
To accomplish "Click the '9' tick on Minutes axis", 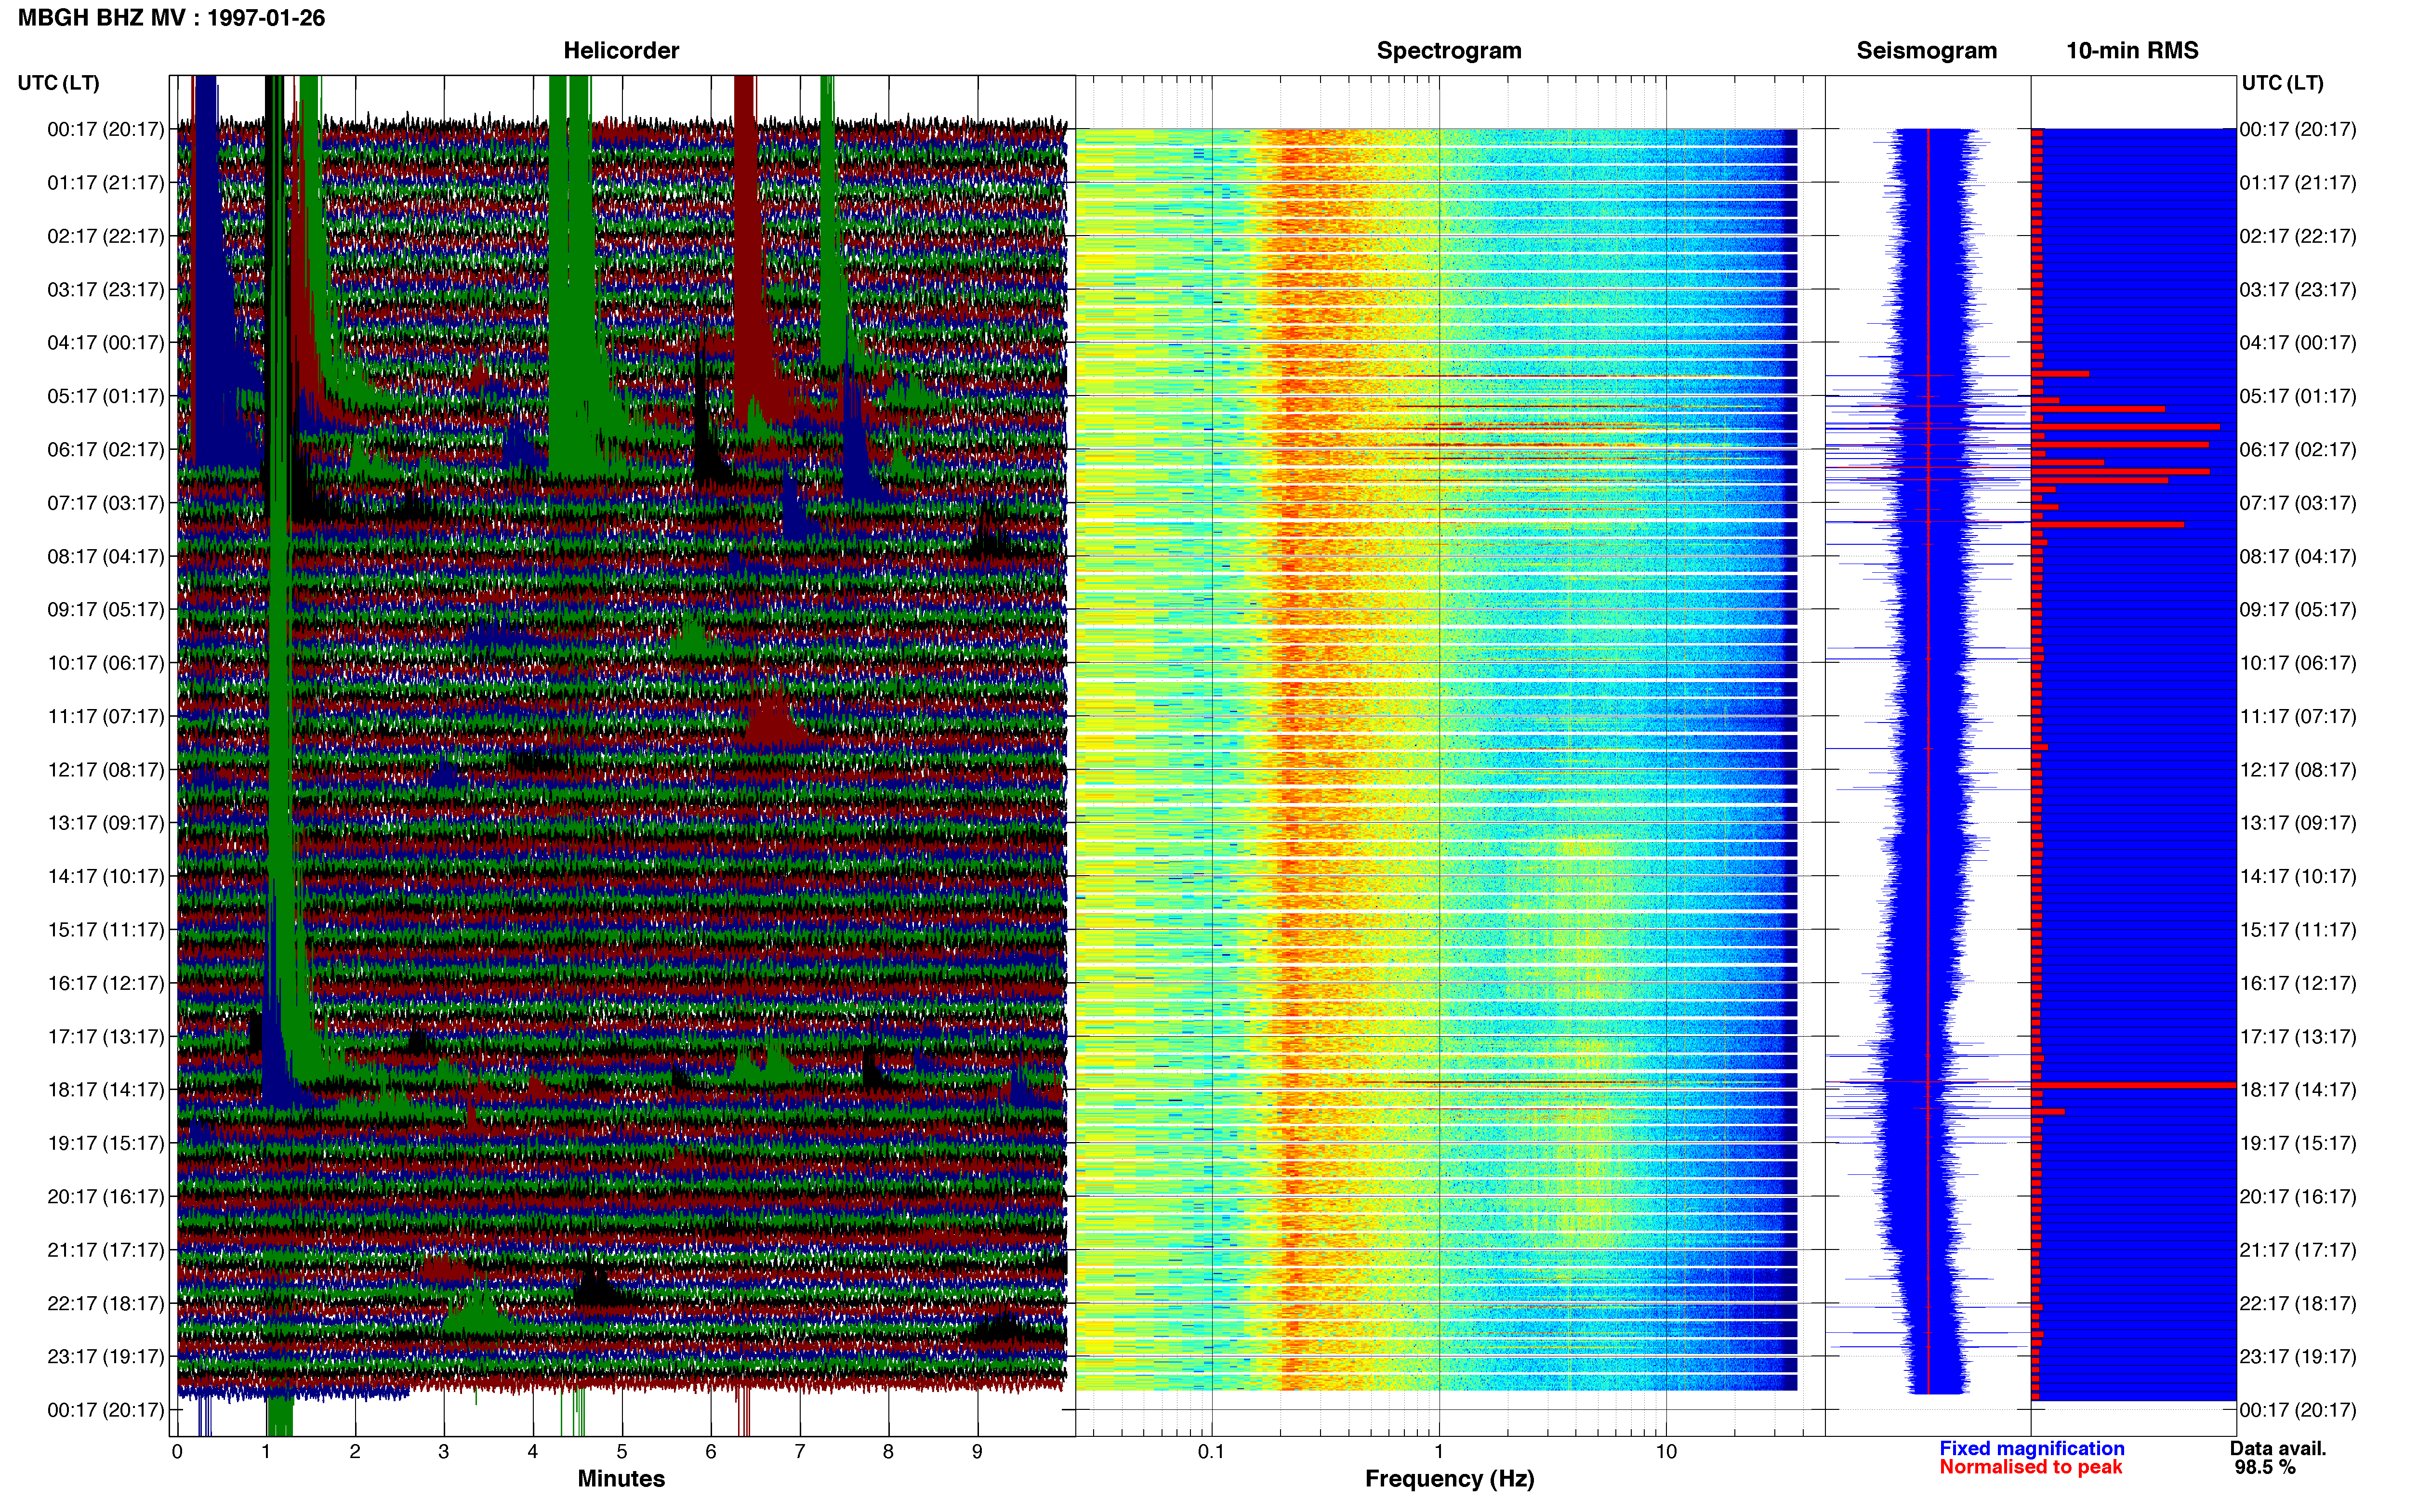I will coord(978,1452).
